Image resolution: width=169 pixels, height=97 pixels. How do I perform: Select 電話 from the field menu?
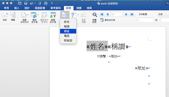tap(68, 36)
